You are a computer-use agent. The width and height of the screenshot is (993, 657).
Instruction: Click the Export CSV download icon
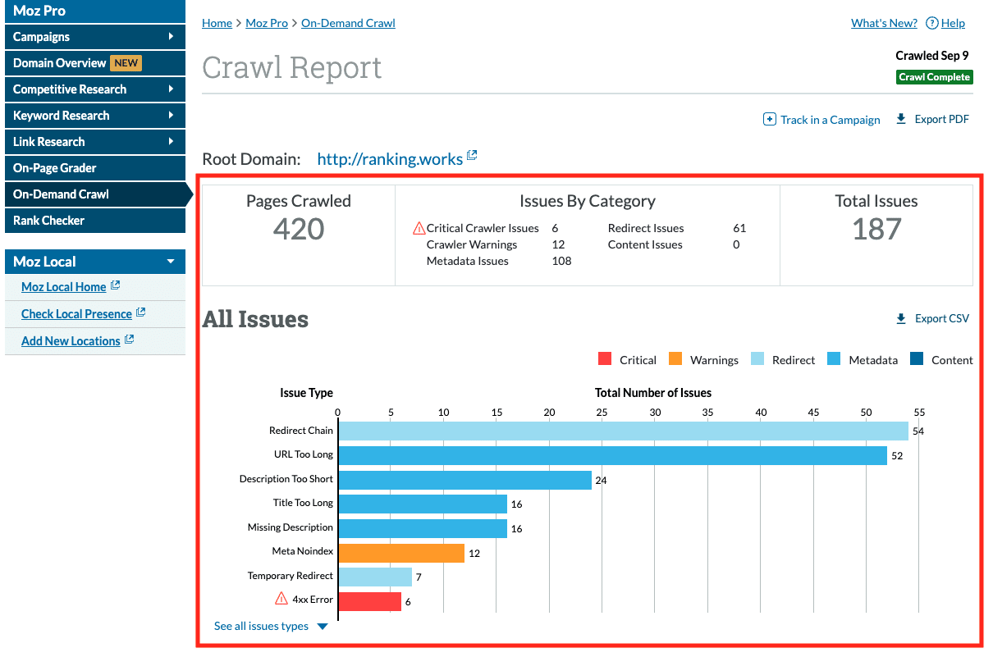901,318
